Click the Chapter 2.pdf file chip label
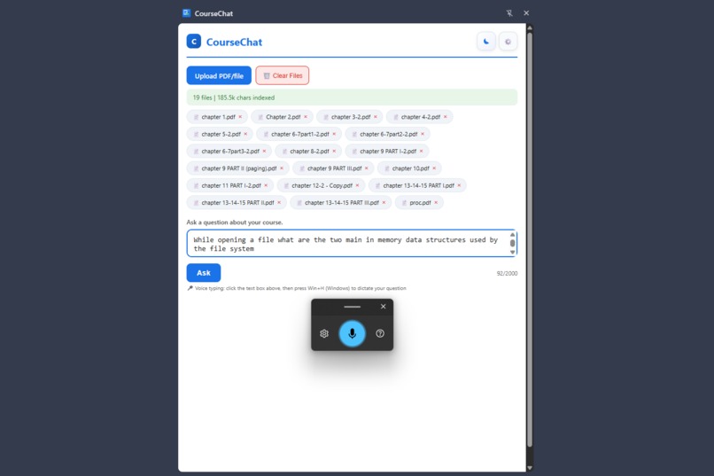The height and width of the screenshot is (476, 714). point(283,117)
